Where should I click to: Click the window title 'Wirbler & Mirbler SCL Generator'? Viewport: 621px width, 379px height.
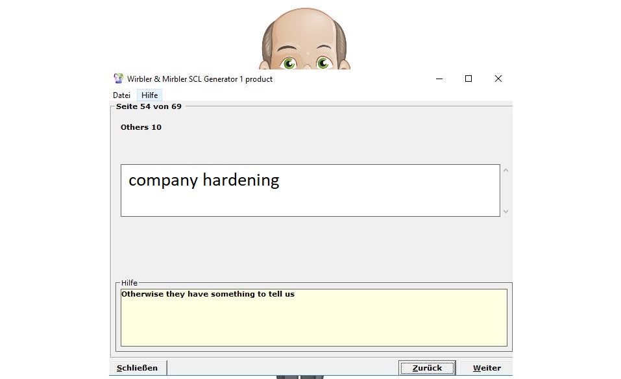click(200, 79)
